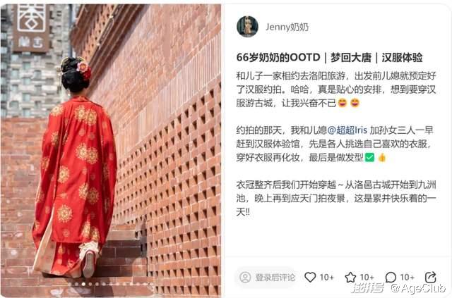Open comments via the speech bubble icon
Viewport: 452px width, 298px height.
point(391,277)
